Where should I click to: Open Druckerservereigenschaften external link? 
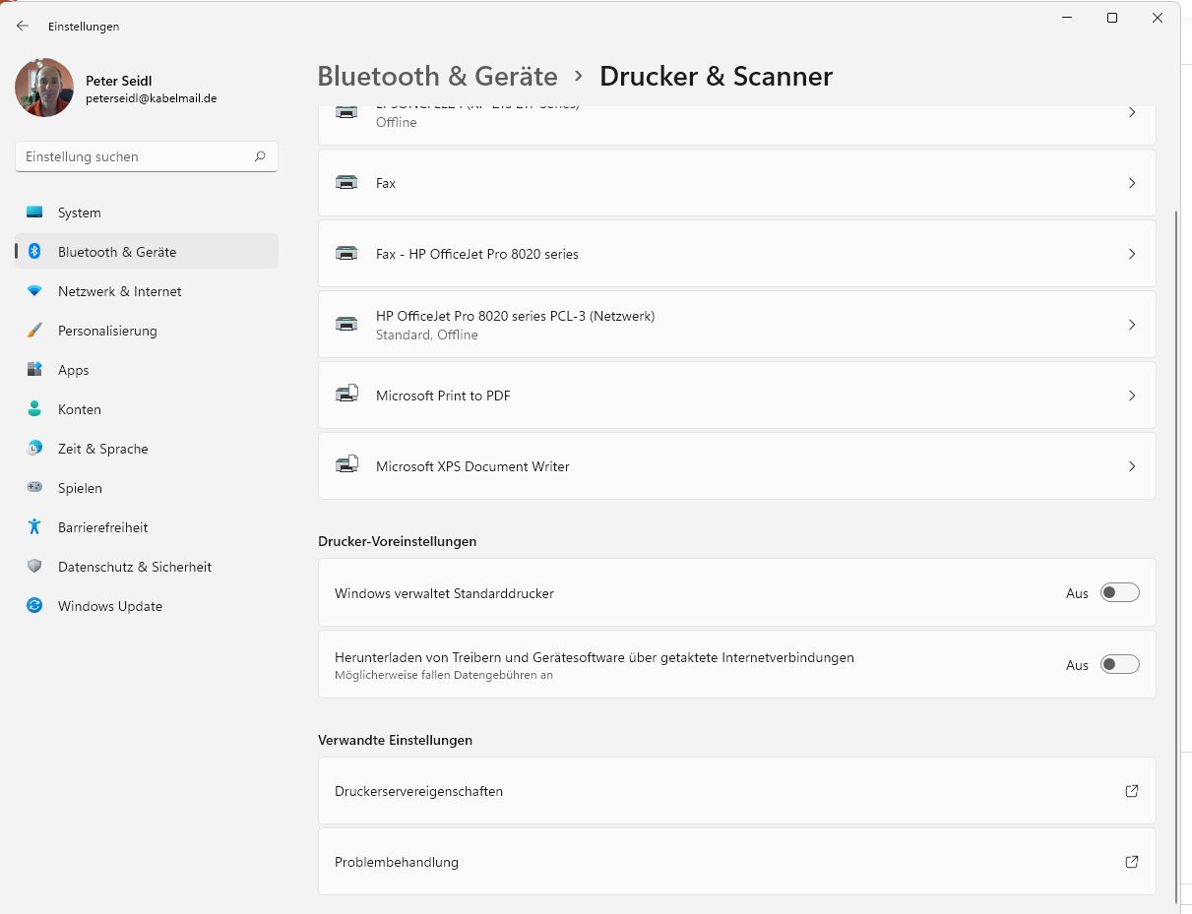pyautogui.click(x=1132, y=791)
